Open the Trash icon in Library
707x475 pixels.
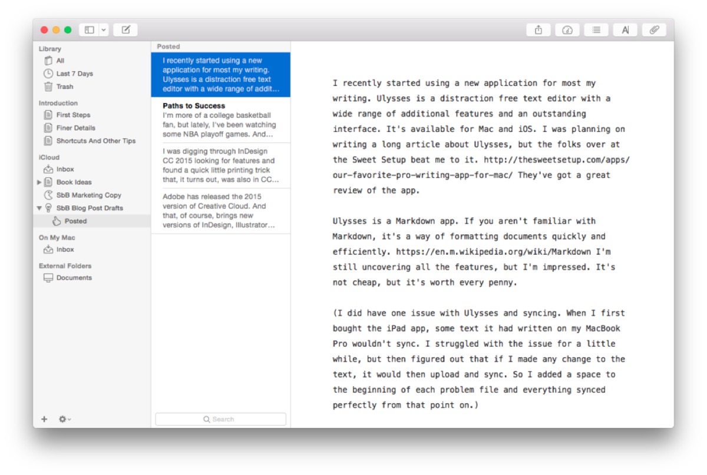point(48,87)
